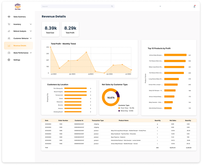The width and height of the screenshot is (202, 165).
Task: Click the 'Total' row label in table
Action: tap(46, 147)
